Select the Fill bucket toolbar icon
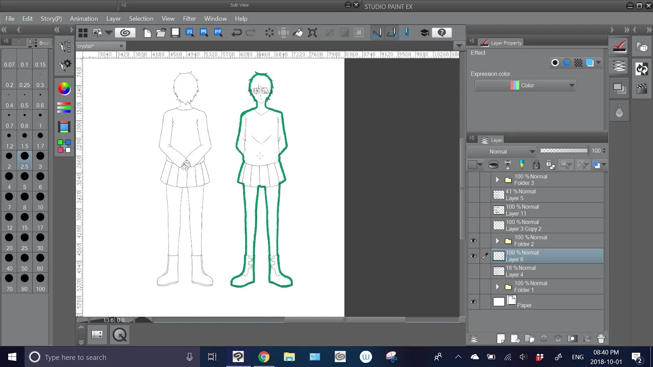The image size is (653, 367). pyautogui.click(x=298, y=33)
